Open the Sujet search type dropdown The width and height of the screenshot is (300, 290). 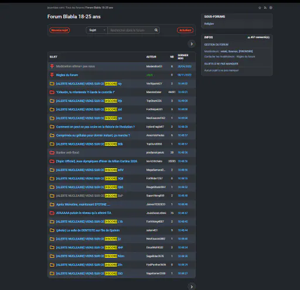(x=97, y=30)
